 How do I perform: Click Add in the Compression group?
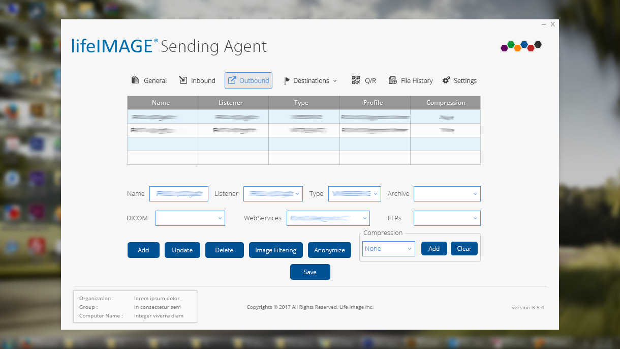click(x=434, y=249)
